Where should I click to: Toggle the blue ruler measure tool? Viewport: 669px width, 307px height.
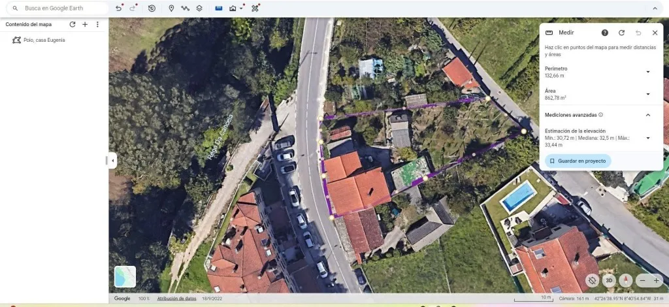click(x=219, y=8)
